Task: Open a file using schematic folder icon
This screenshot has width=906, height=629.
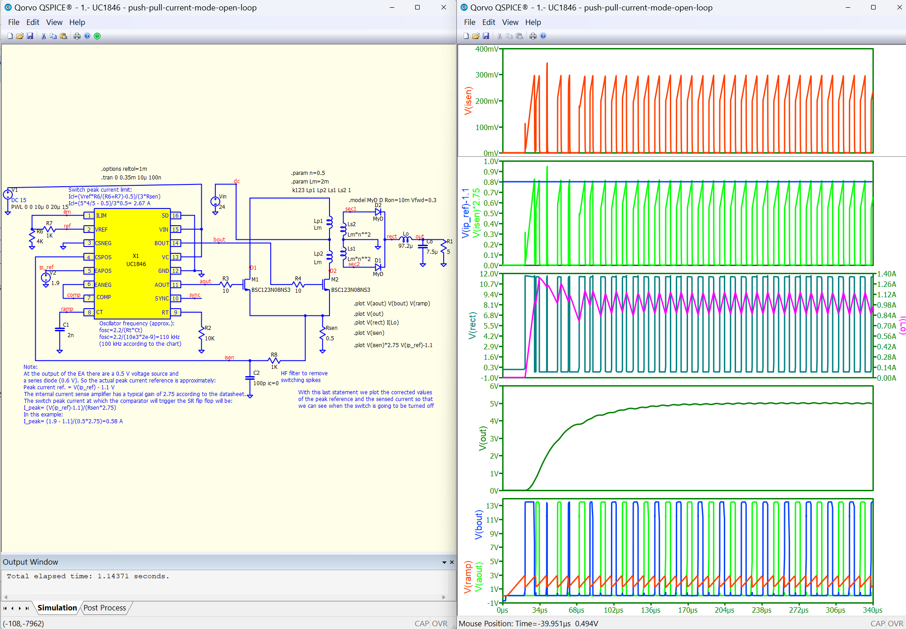Action: pos(20,36)
